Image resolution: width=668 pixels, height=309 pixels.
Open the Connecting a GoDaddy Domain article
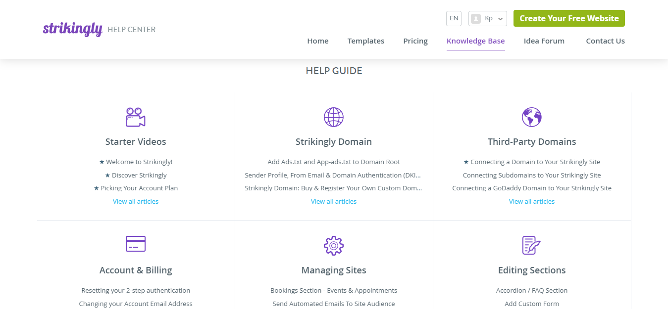(x=531, y=188)
